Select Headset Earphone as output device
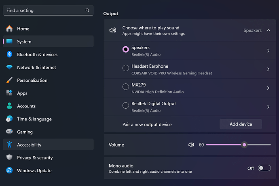This screenshot has height=186, width=279. pyautogui.click(x=126, y=68)
